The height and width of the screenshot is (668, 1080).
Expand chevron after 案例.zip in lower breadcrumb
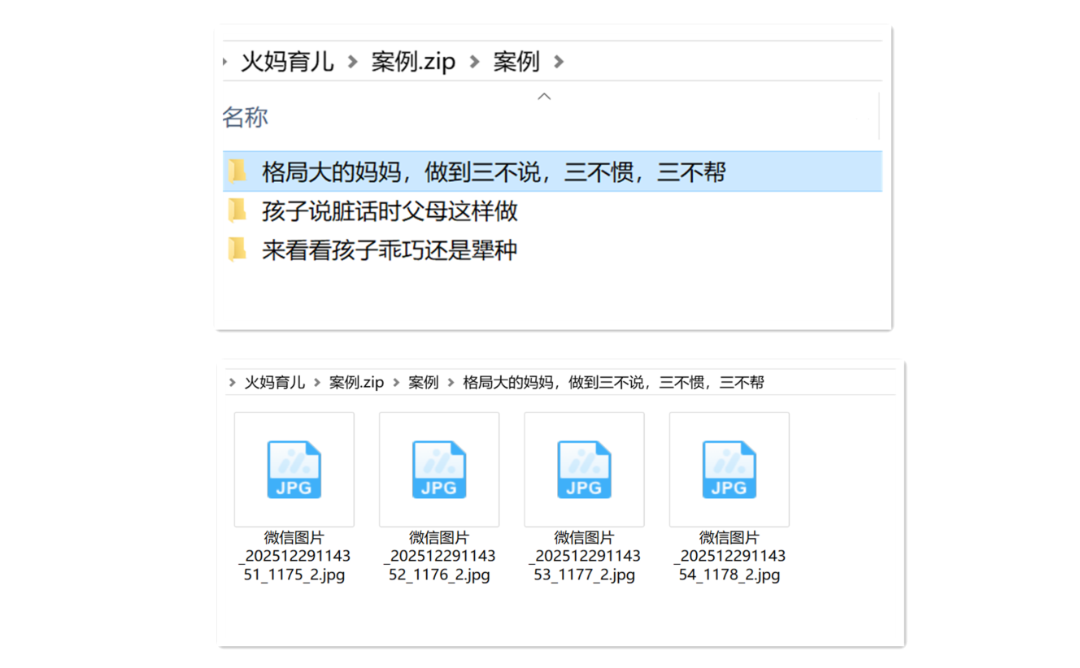click(x=396, y=382)
